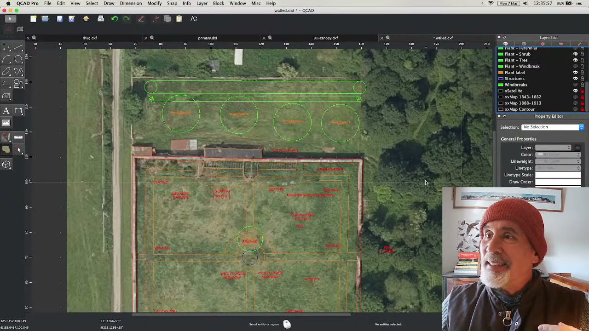Viewport: 589px width, 331px height.
Task: Print the drawing using the printer icon
Action: (x=101, y=19)
